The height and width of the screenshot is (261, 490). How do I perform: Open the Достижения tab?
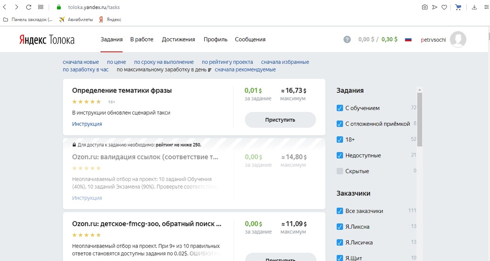tap(178, 40)
